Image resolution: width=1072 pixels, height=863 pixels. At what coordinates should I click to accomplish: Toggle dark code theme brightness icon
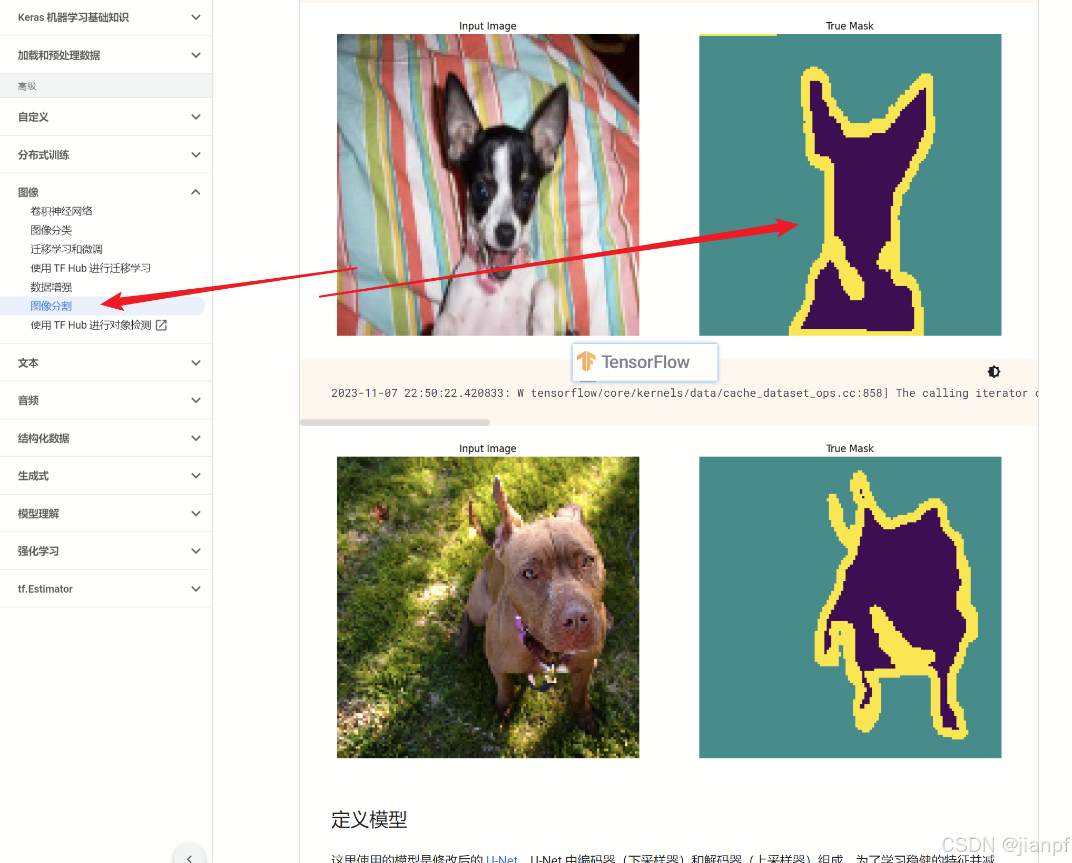point(993,372)
